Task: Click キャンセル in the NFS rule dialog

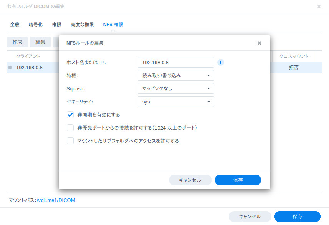Action: (190, 180)
